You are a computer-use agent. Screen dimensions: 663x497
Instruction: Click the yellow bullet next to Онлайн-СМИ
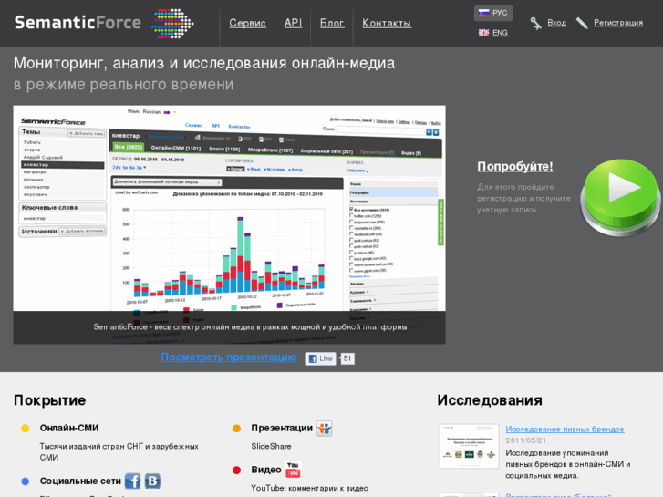pyautogui.click(x=25, y=429)
